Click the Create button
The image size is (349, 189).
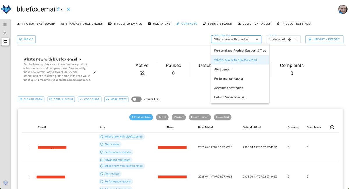tap(26, 39)
